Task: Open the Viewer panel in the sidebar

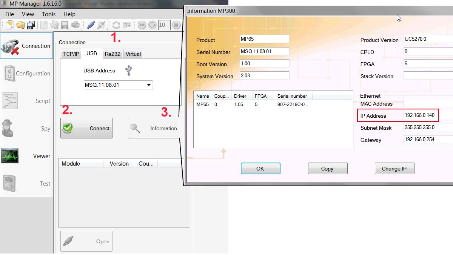Action: click(26, 156)
